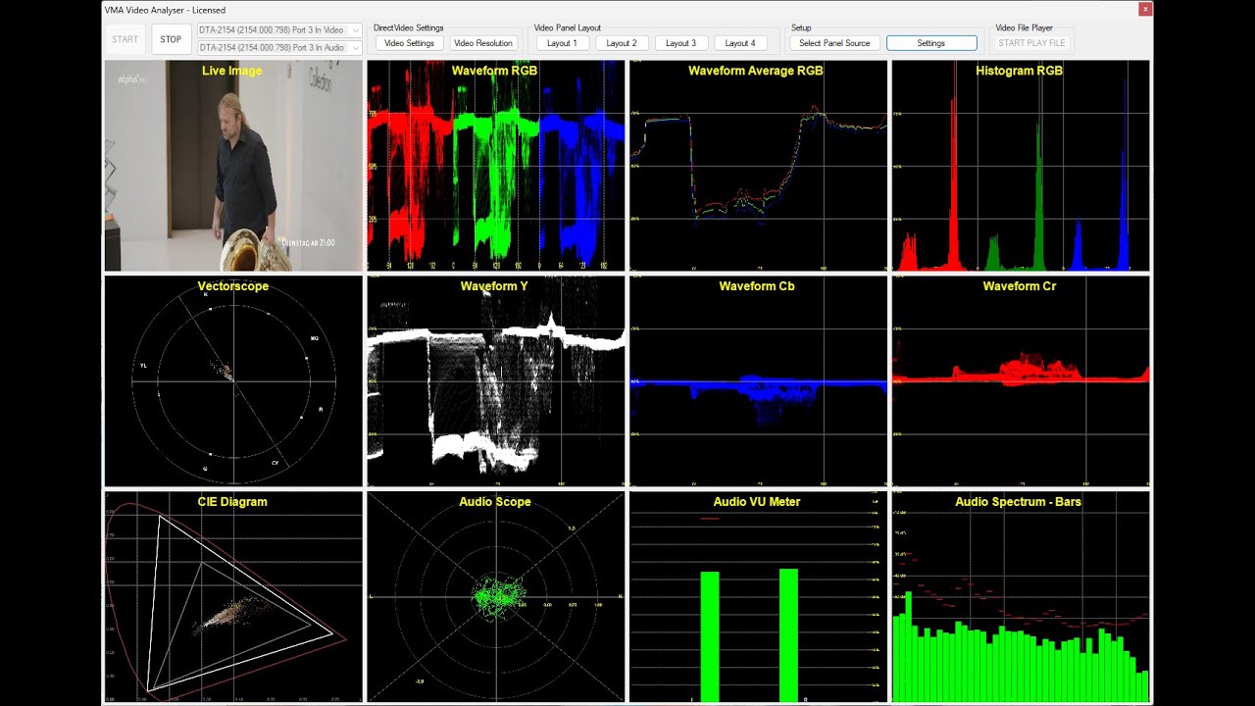Switch to Layout 1

(562, 43)
